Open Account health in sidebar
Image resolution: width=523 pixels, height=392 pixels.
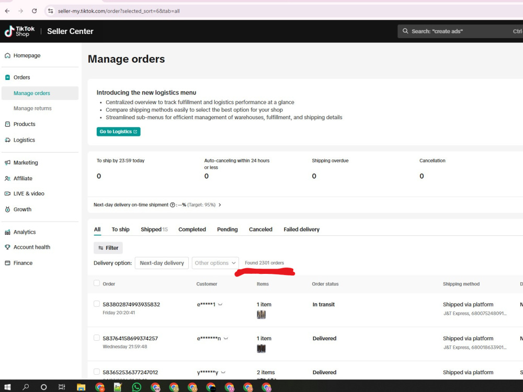[32, 247]
